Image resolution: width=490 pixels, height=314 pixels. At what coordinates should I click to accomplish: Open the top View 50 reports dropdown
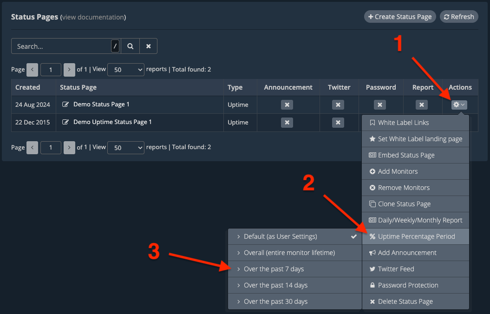pyautogui.click(x=126, y=70)
